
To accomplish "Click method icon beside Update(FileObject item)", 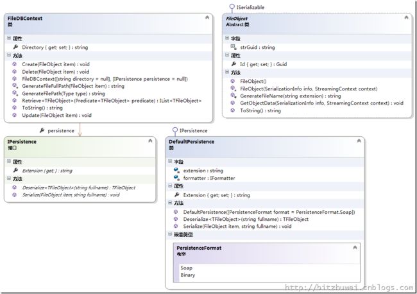I will pos(15,115).
